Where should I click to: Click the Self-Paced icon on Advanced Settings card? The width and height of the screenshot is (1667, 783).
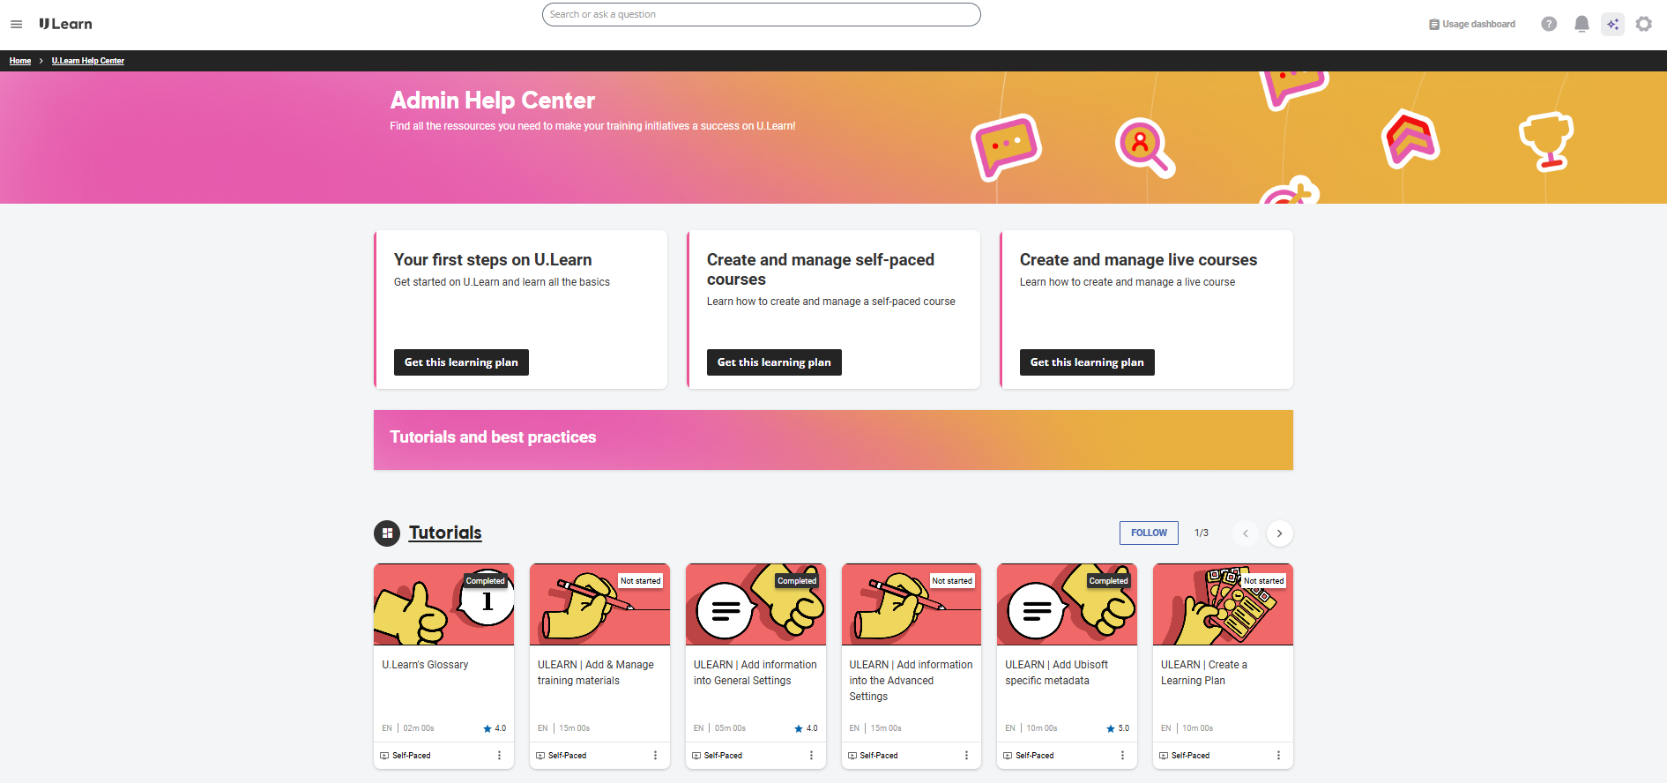click(x=852, y=756)
